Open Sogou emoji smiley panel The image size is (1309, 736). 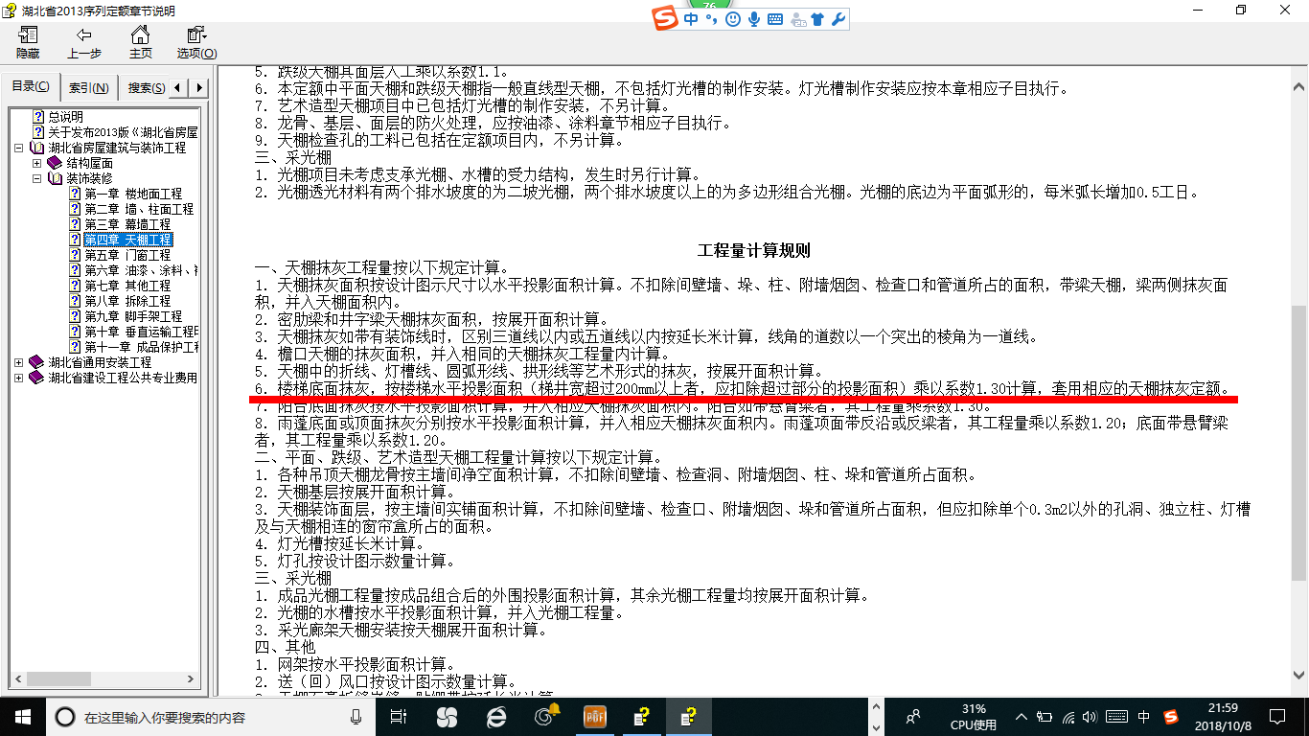click(733, 19)
